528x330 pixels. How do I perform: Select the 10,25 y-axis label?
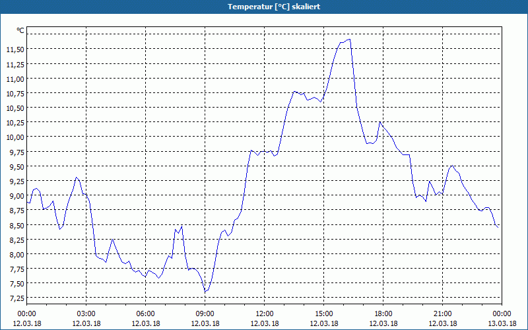click(x=15, y=123)
